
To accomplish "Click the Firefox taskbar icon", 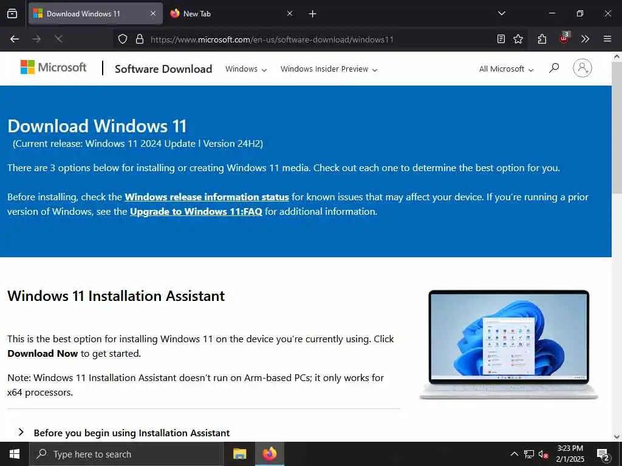I will 269,454.
